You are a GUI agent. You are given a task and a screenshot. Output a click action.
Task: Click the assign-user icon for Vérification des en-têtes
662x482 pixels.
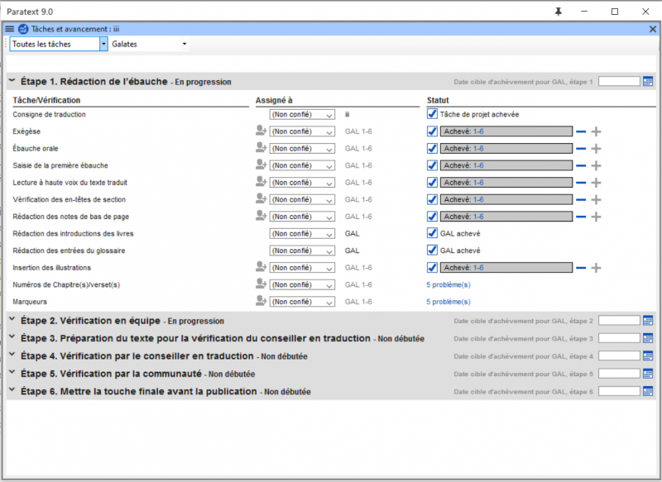(x=261, y=198)
